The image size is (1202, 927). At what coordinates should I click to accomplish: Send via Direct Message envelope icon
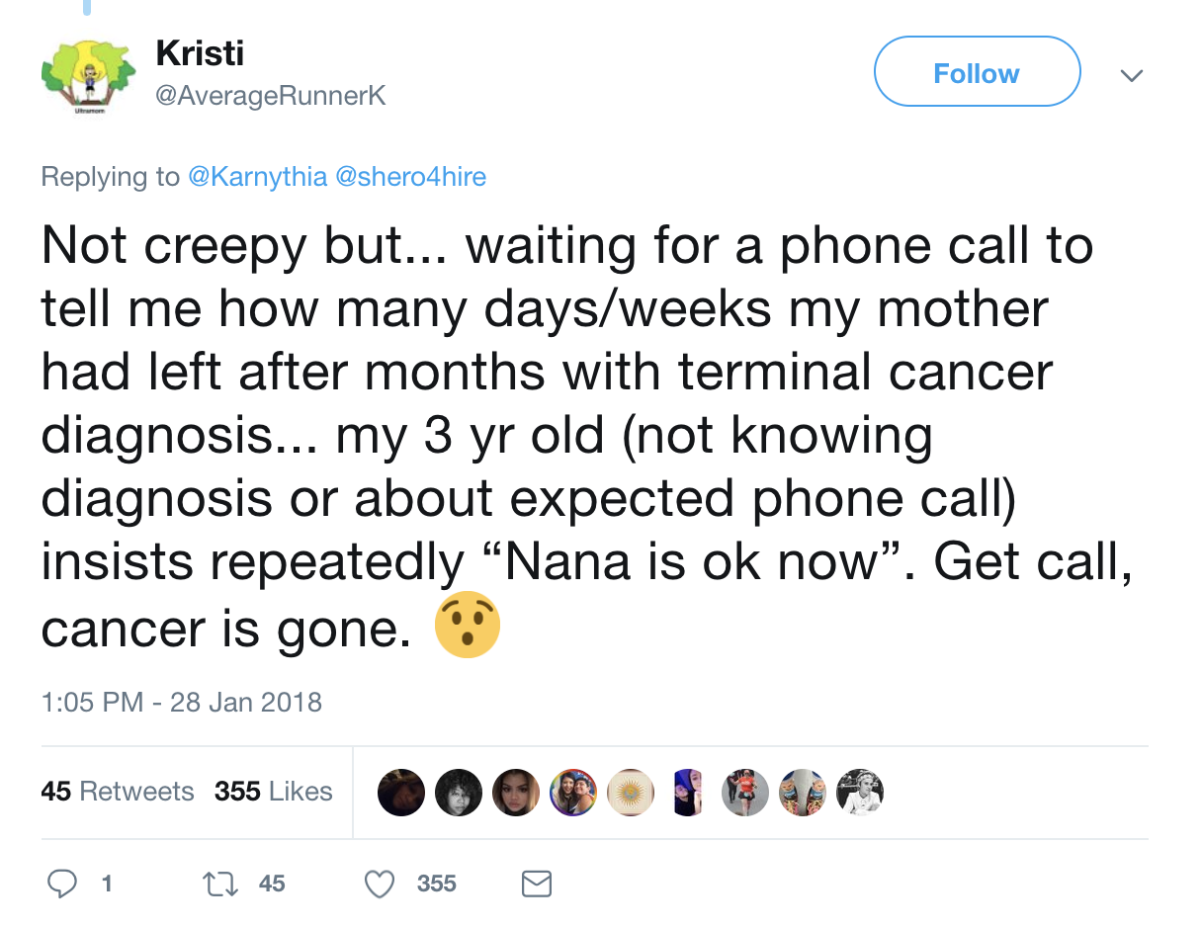coord(536,883)
